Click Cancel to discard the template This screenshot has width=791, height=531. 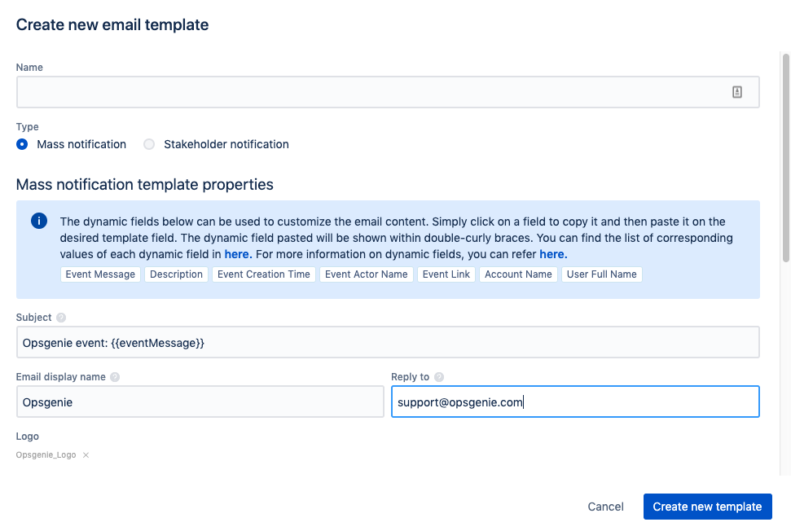click(x=605, y=506)
